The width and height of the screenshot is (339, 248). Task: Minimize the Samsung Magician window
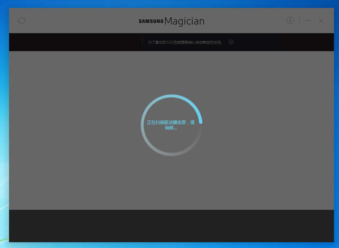[309, 21]
